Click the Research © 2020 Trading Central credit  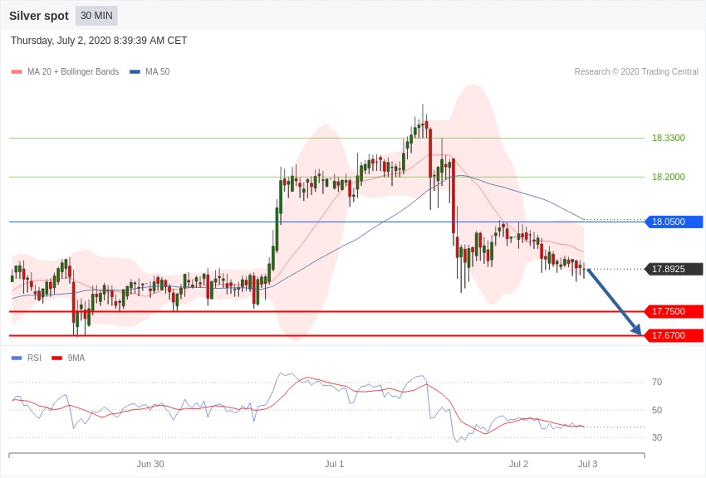click(636, 72)
